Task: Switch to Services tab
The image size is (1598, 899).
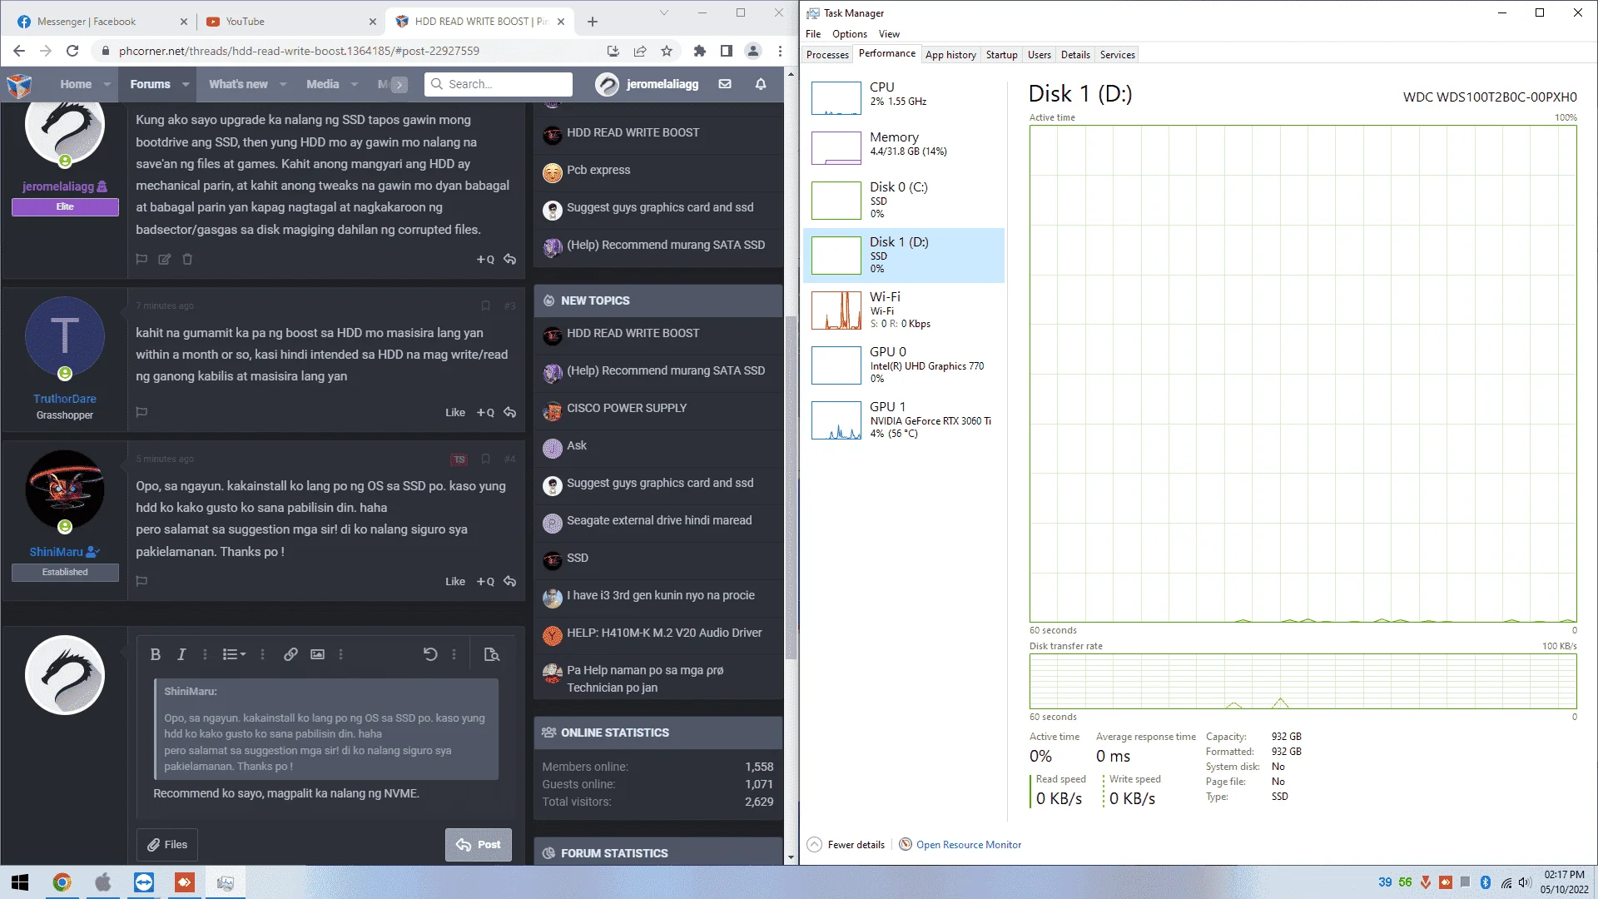Action: click(x=1117, y=55)
